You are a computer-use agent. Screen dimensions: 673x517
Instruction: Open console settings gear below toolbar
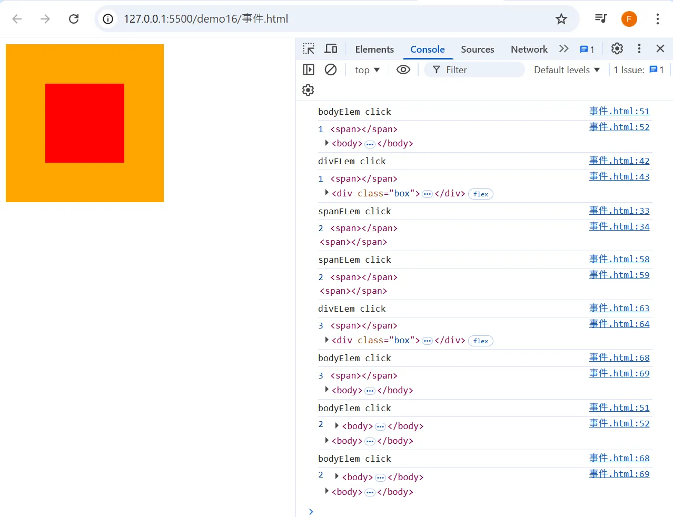pyautogui.click(x=308, y=90)
